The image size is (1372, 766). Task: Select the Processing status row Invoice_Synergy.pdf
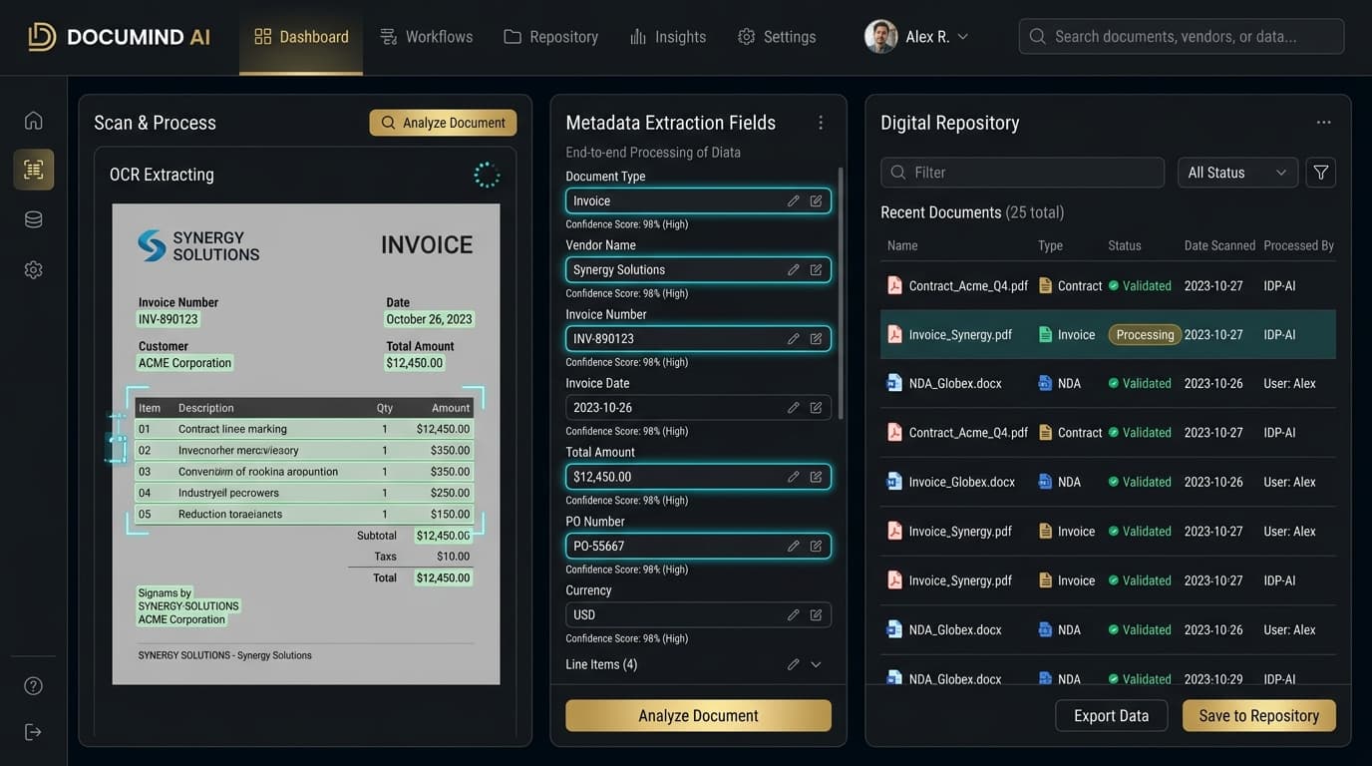coord(1108,335)
